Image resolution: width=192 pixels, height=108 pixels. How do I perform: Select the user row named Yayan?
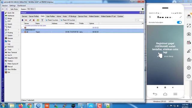click(82, 32)
